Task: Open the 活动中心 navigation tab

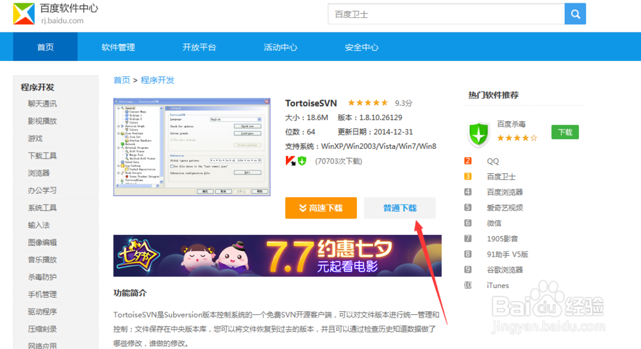Action: tap(280, 47)
